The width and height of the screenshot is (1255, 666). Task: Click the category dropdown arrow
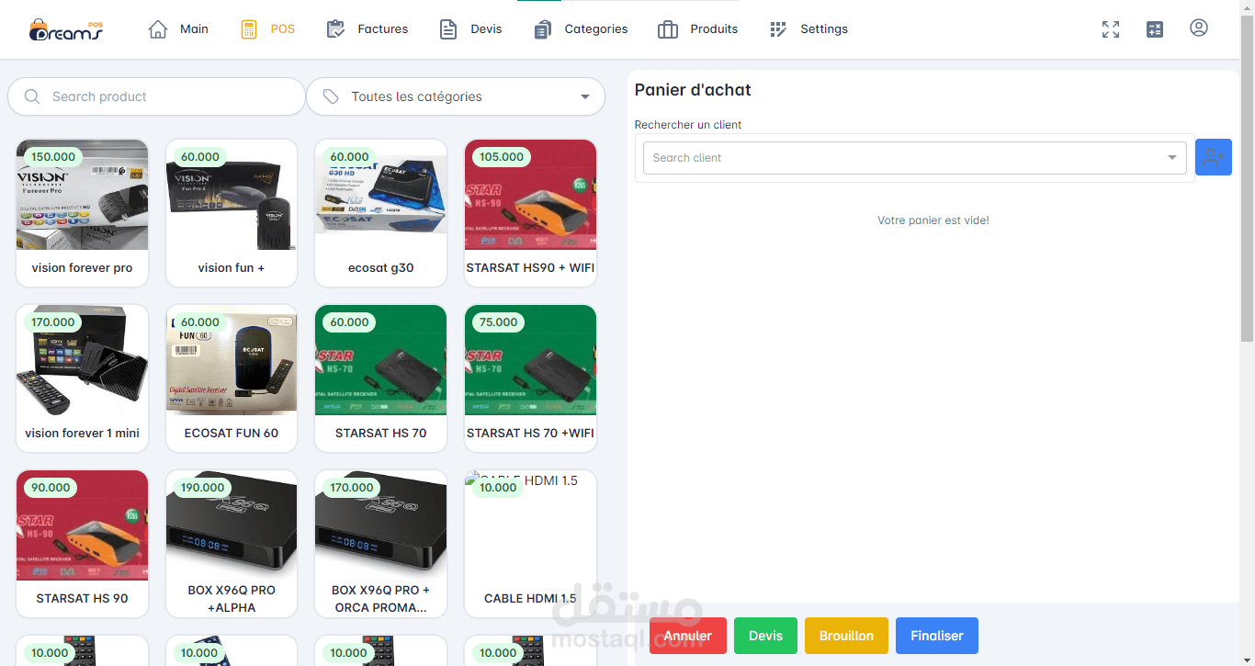click(585, 97)
